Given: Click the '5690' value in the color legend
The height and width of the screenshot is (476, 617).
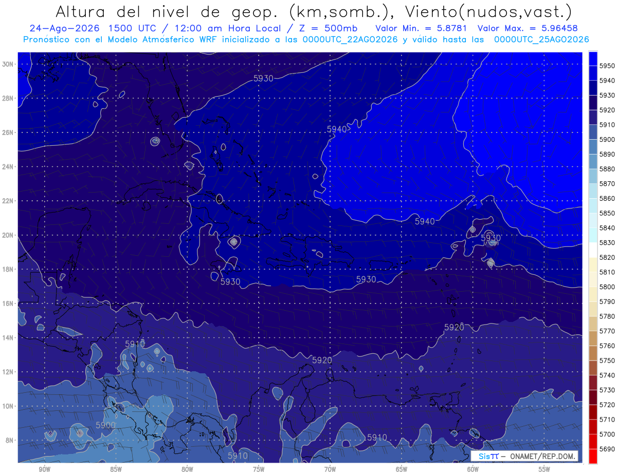Looking at the screenshot, I should pos(607,449).
